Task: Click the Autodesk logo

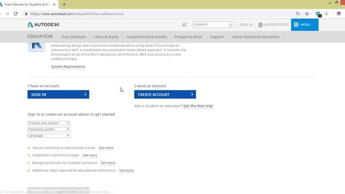Action: pyautogui.click(x=44, y=25)
